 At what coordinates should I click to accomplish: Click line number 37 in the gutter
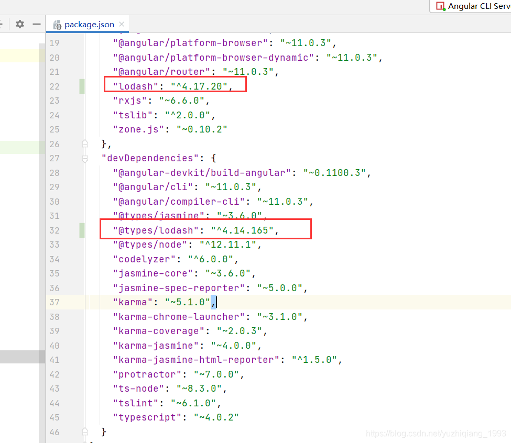coord(55,302)
